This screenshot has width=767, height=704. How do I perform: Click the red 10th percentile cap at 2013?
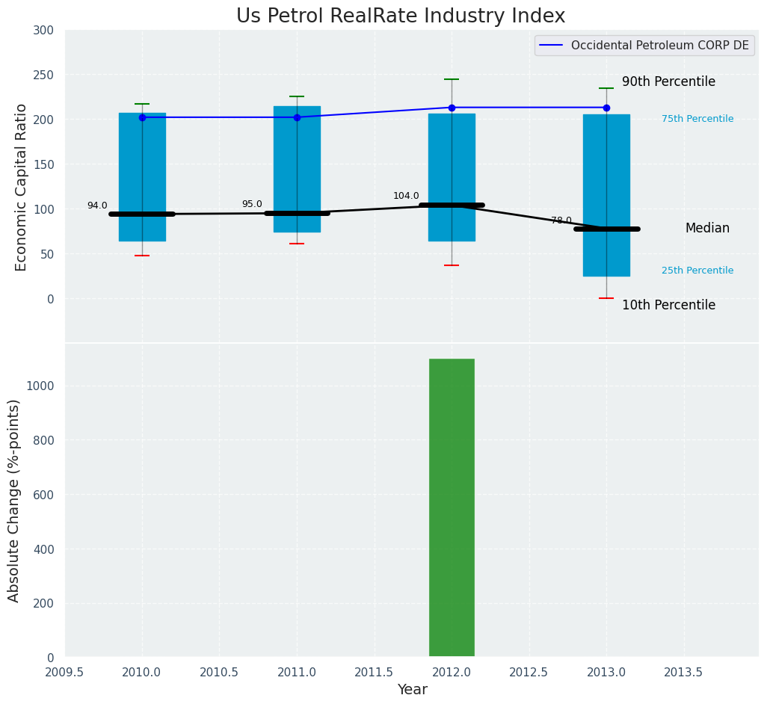point(606,298)
